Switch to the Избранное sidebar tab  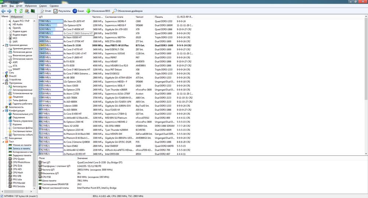(17, 17)
